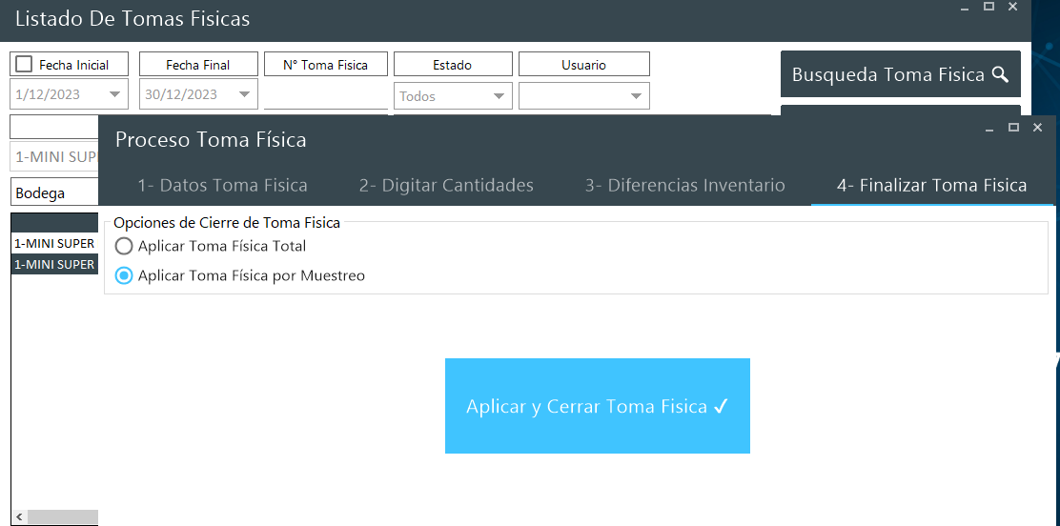Screen dimensions: 1060x526
Task: Switch to 1- Datos Toma Fisica tab
Action: tap(222, 186)
